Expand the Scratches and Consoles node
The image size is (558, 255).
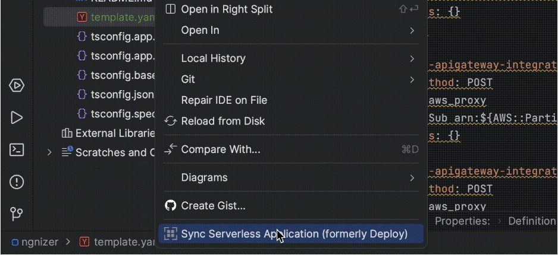49,152
